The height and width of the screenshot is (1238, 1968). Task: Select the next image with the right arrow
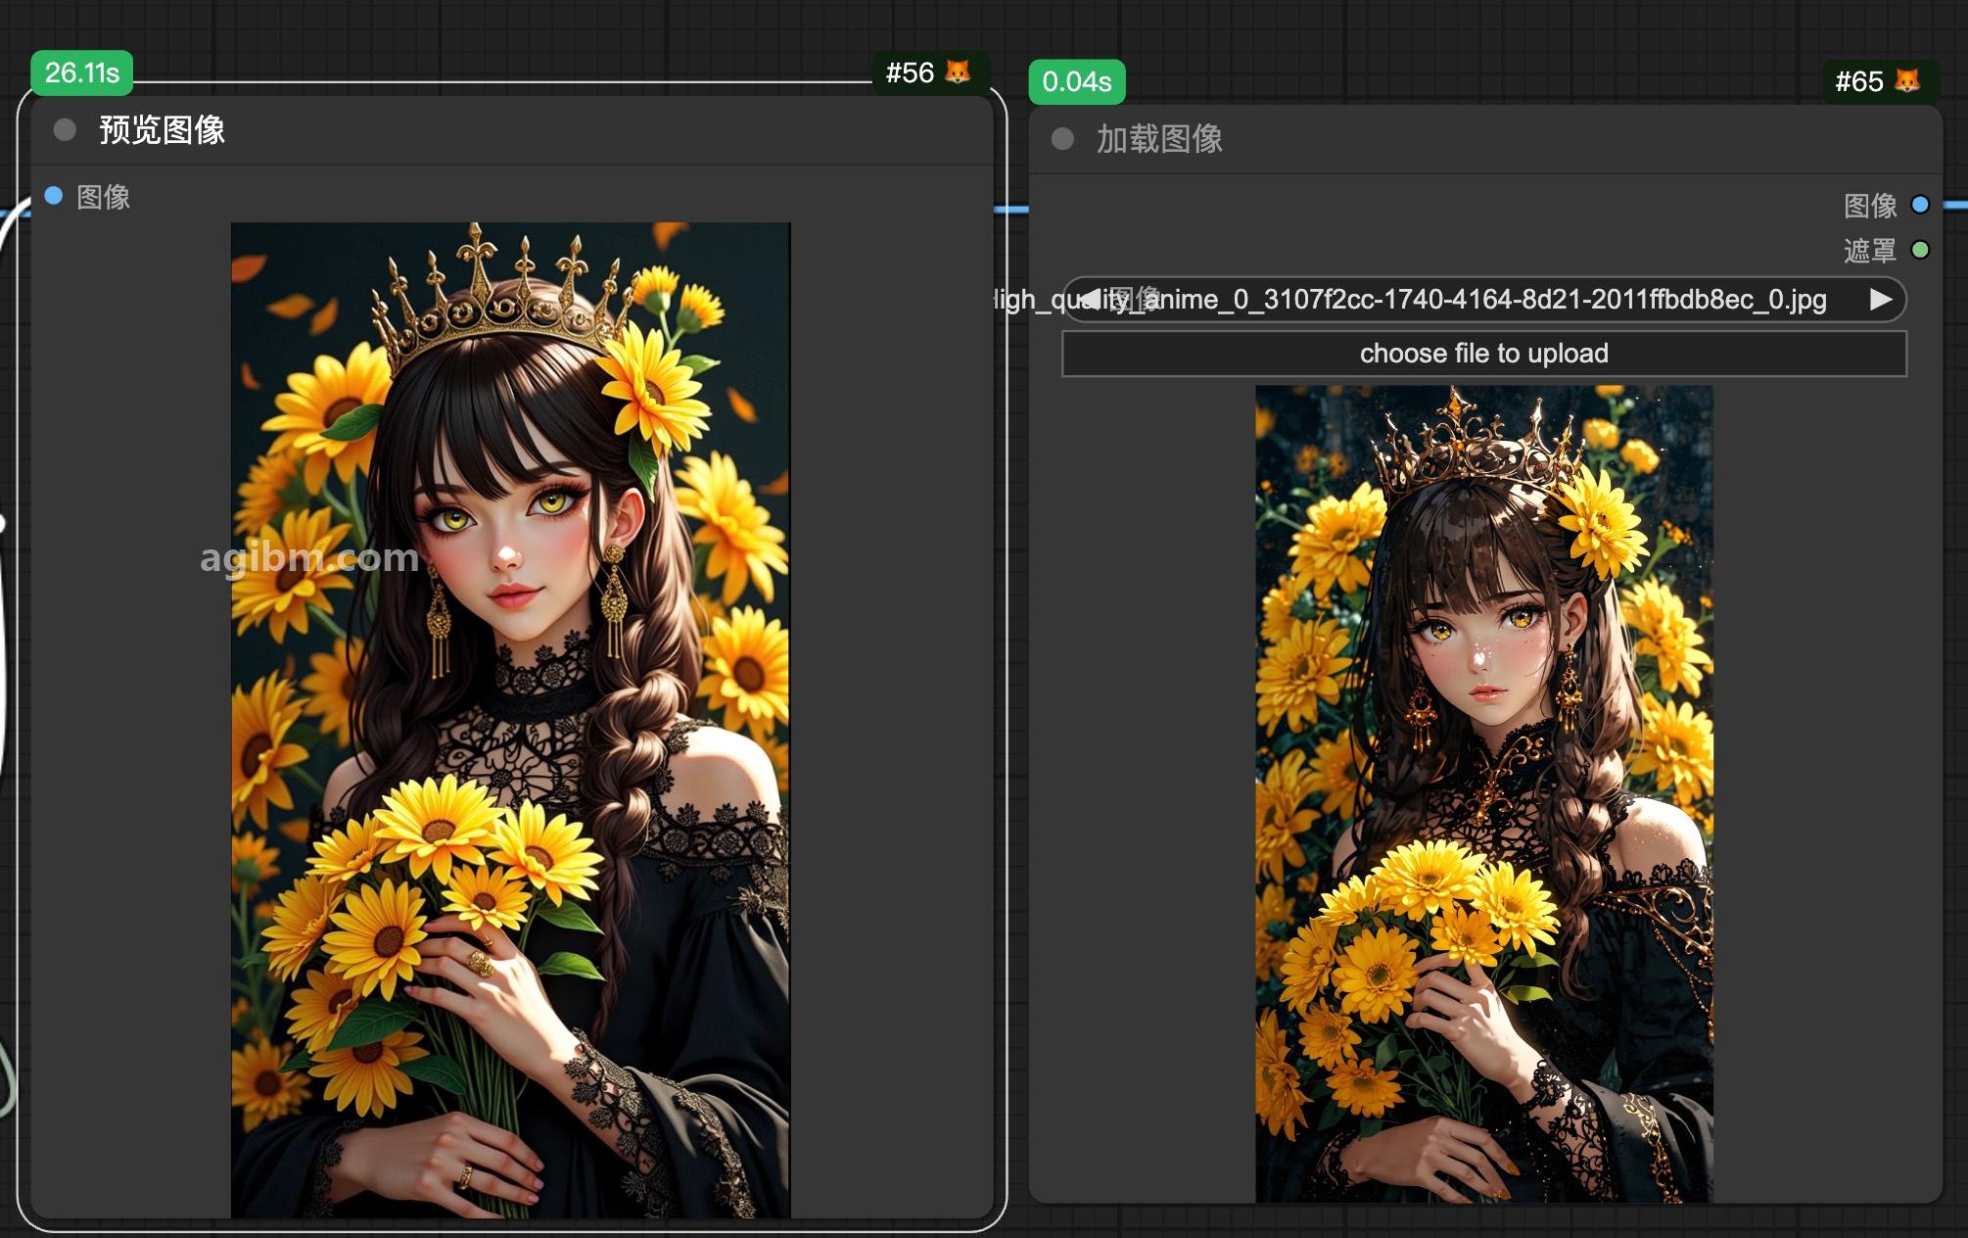tap(1880, 299)
